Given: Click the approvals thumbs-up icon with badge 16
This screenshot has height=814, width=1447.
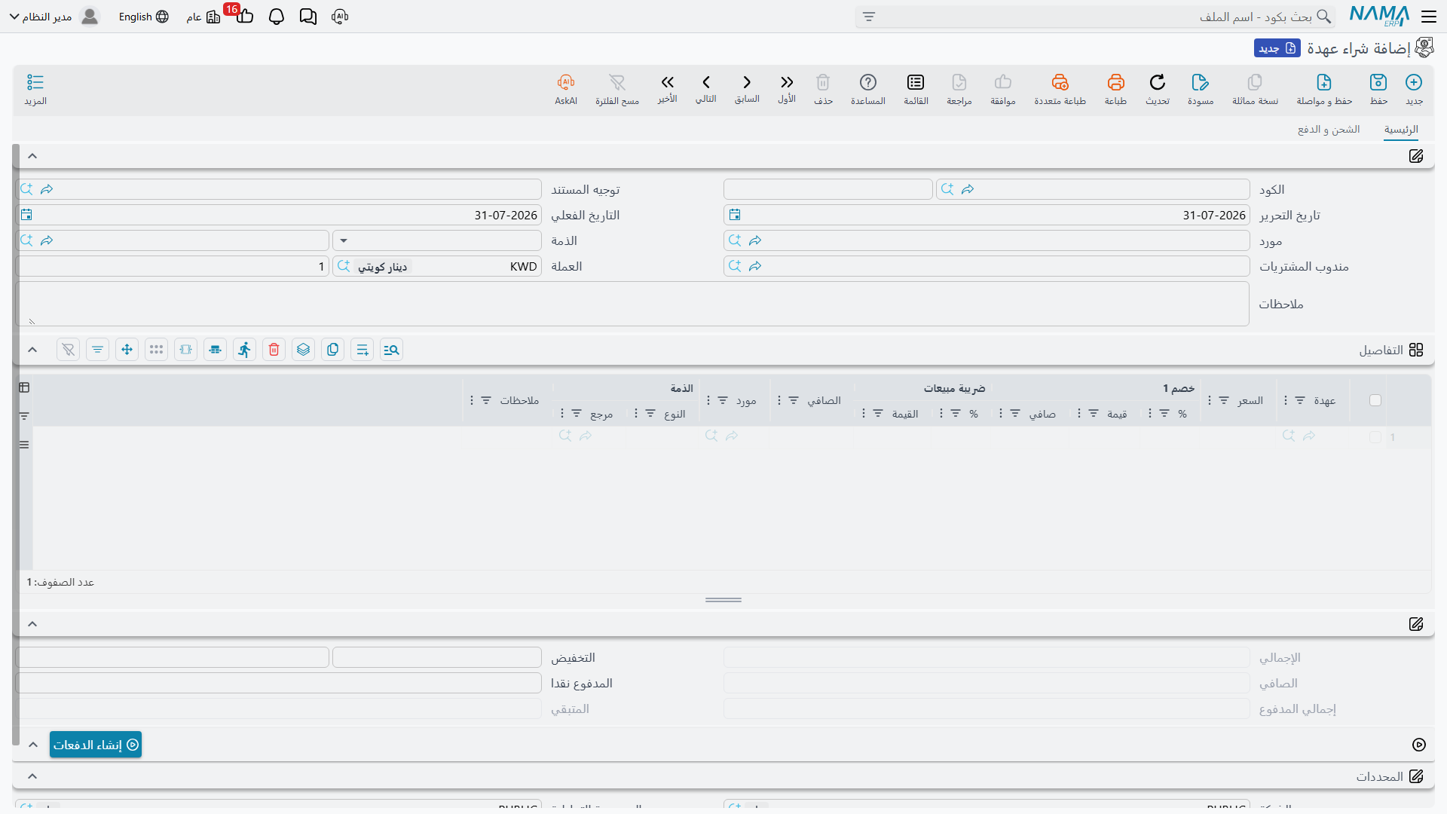Looking at the screenshot, I should (x=245, y=16).
